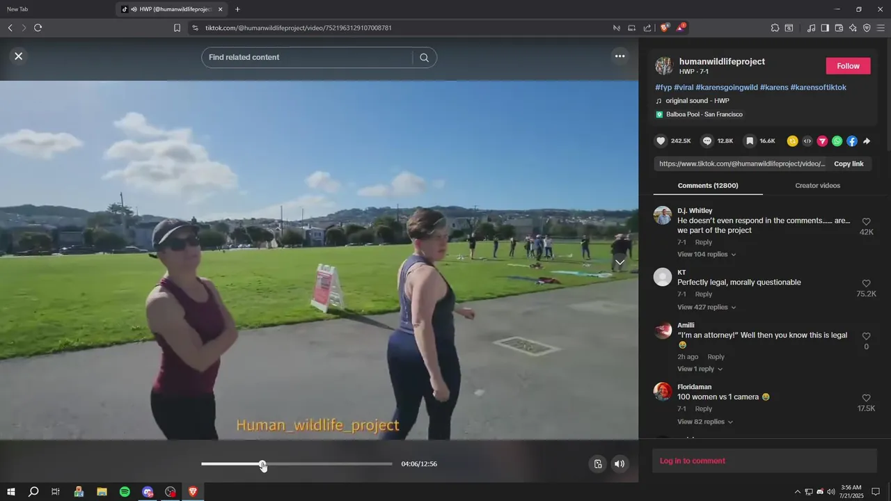Open the browser hamburger menu
The width and height of the screenshot is (891, 501).
[881, 28]
